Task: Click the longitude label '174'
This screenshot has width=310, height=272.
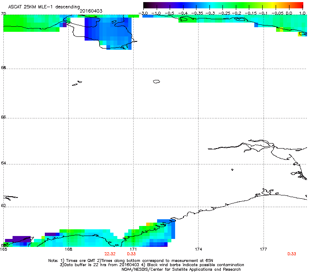Action: 198,249
